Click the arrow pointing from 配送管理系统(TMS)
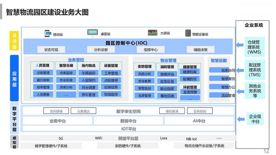This screenshot has height=155, width=276. 240,70
